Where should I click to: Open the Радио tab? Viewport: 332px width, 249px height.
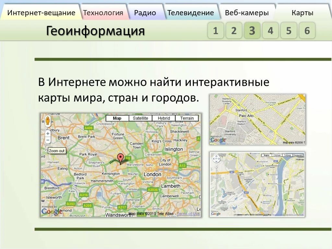pos(145,13)
